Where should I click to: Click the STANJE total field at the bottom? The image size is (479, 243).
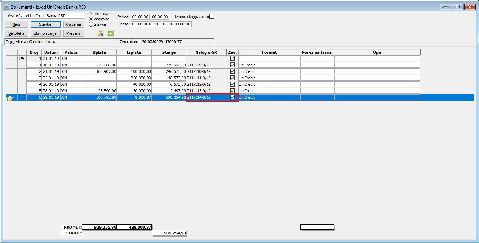(x=169, y=233)
